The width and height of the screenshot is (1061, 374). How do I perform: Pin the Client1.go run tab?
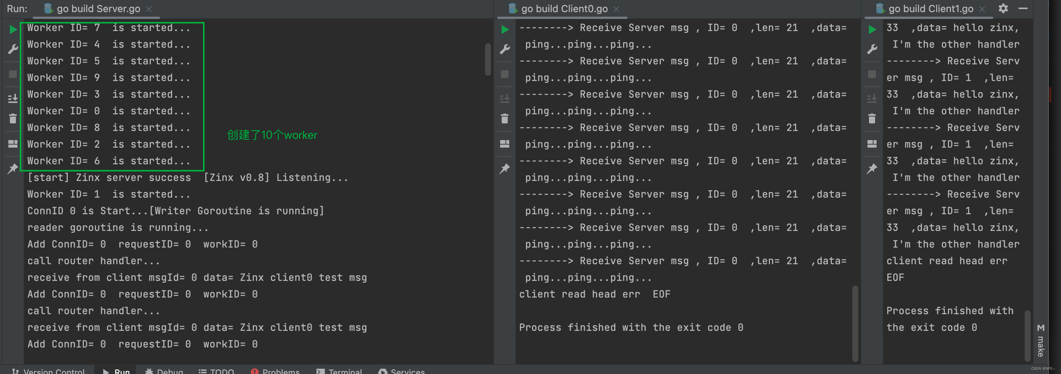click(872, 168)
